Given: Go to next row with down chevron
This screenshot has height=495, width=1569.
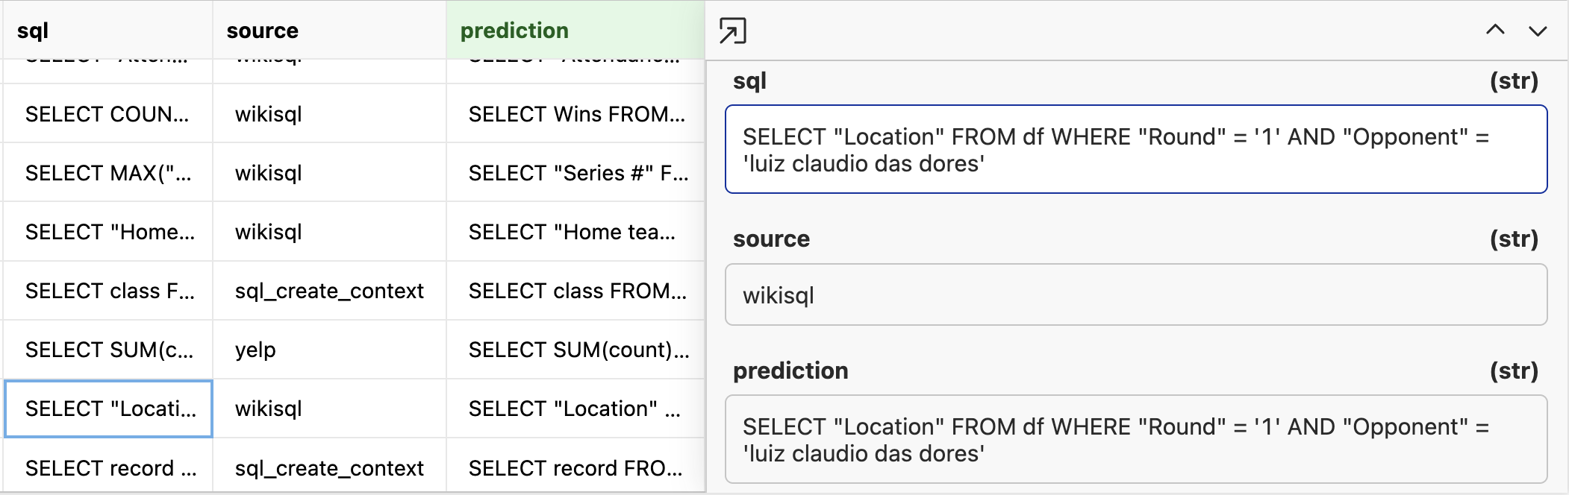Looking at the screenshot, I should pyautogui.click(x=1538, y=31).
